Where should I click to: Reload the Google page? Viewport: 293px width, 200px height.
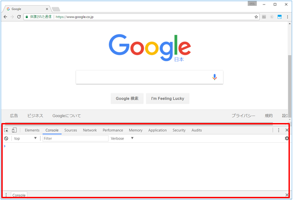click(x=19, y=17)
